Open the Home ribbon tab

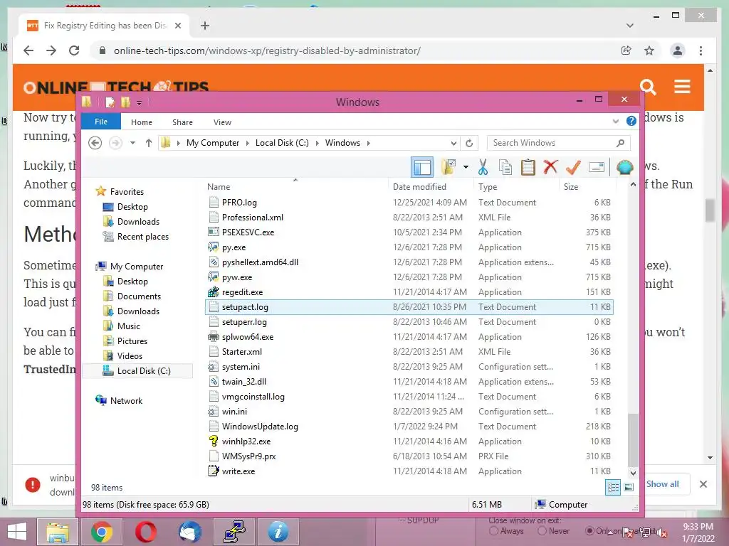coord(142,122)
